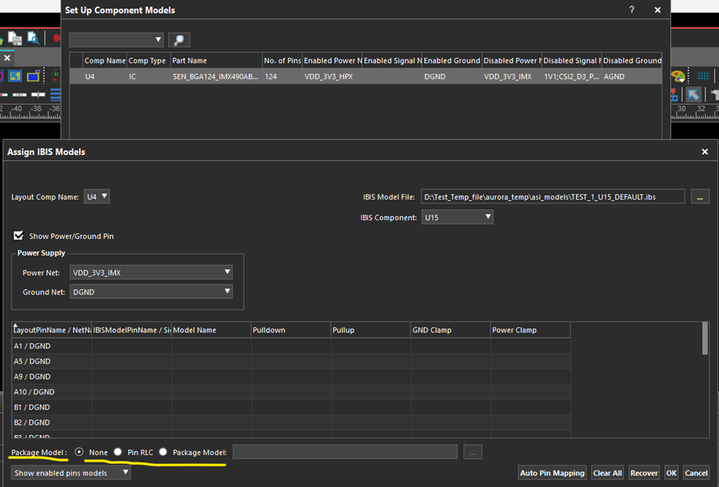Select pin row A1 / DGND
The width and height of the screenshot is (719, 487).
[291, 346]
